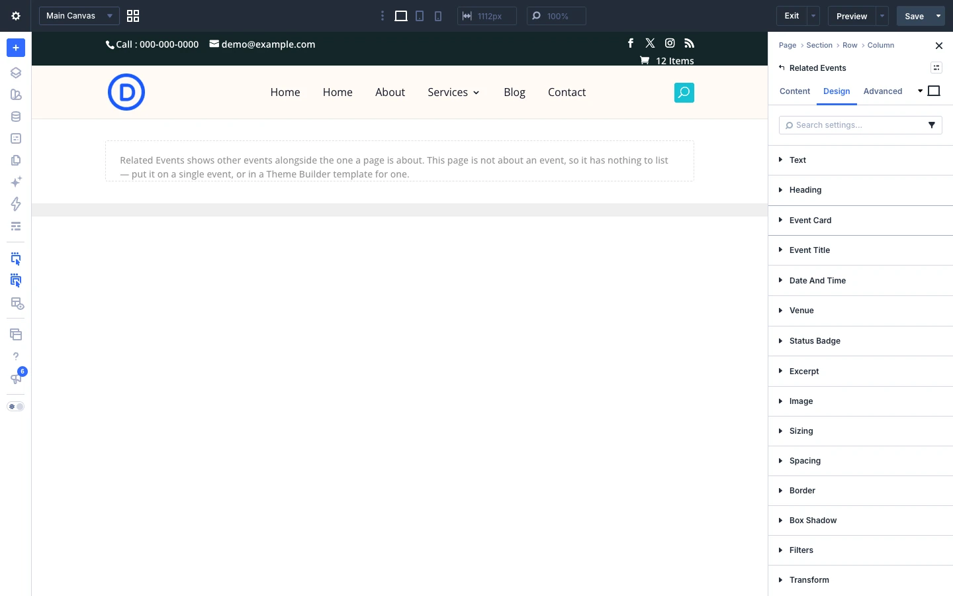Open the help question mark icon
The image size is (953, 596).
click(16, 356)
